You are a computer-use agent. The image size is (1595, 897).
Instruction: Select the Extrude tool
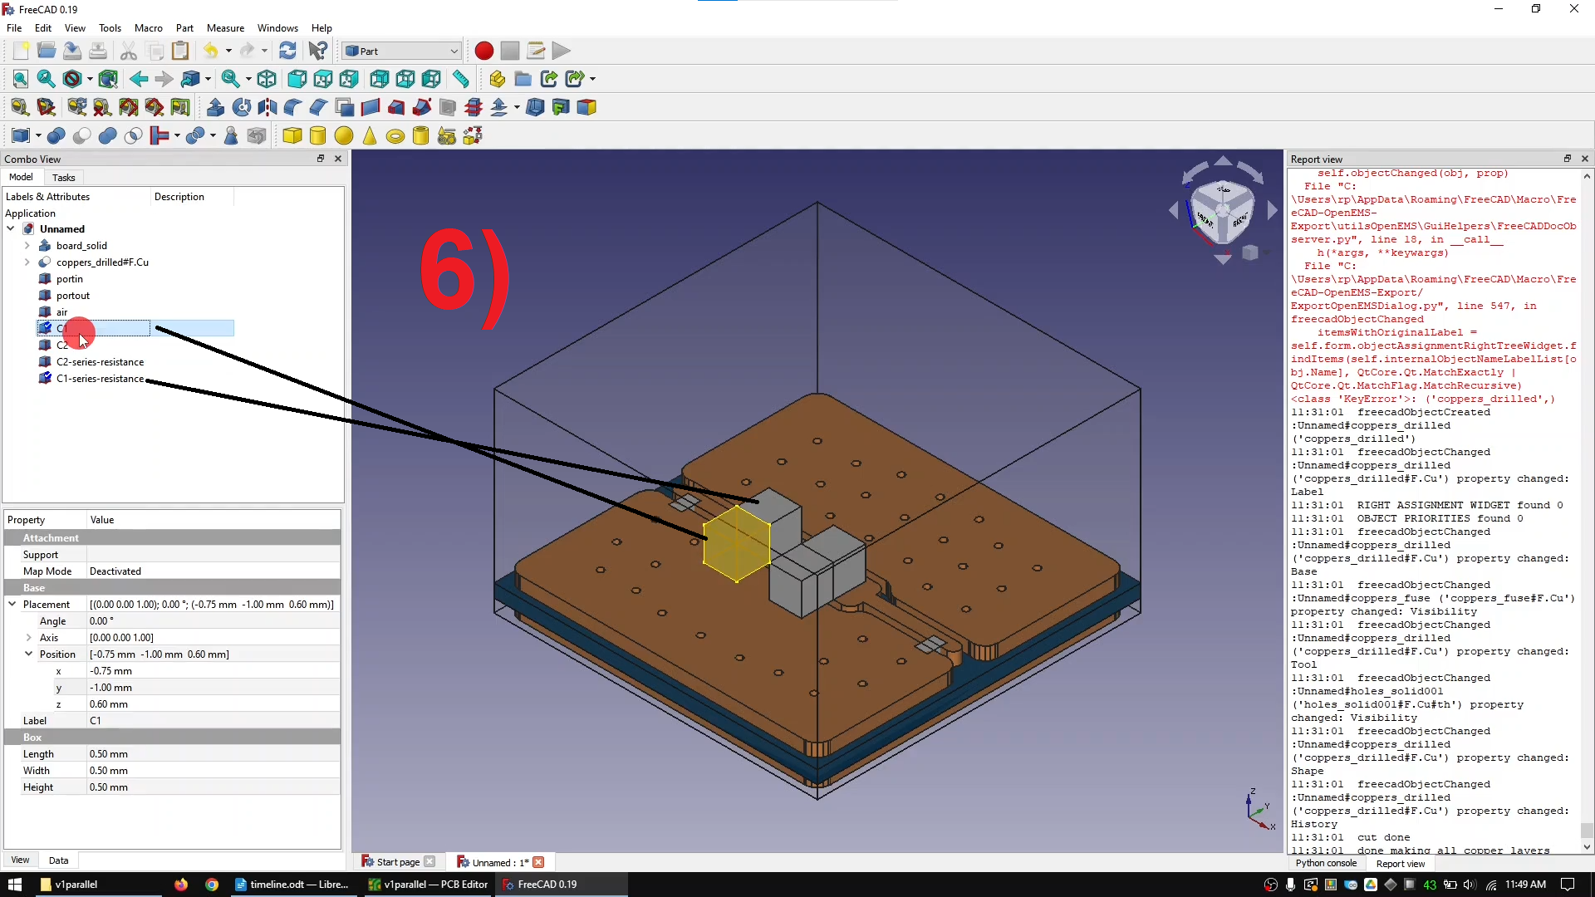[x=215, y=106]
